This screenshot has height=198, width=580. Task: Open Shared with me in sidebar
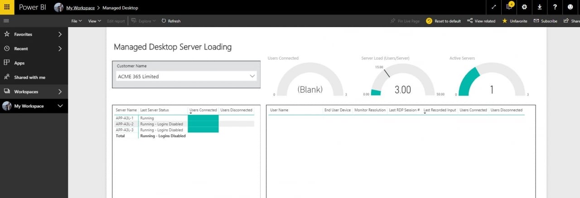(x=34, y=77)
